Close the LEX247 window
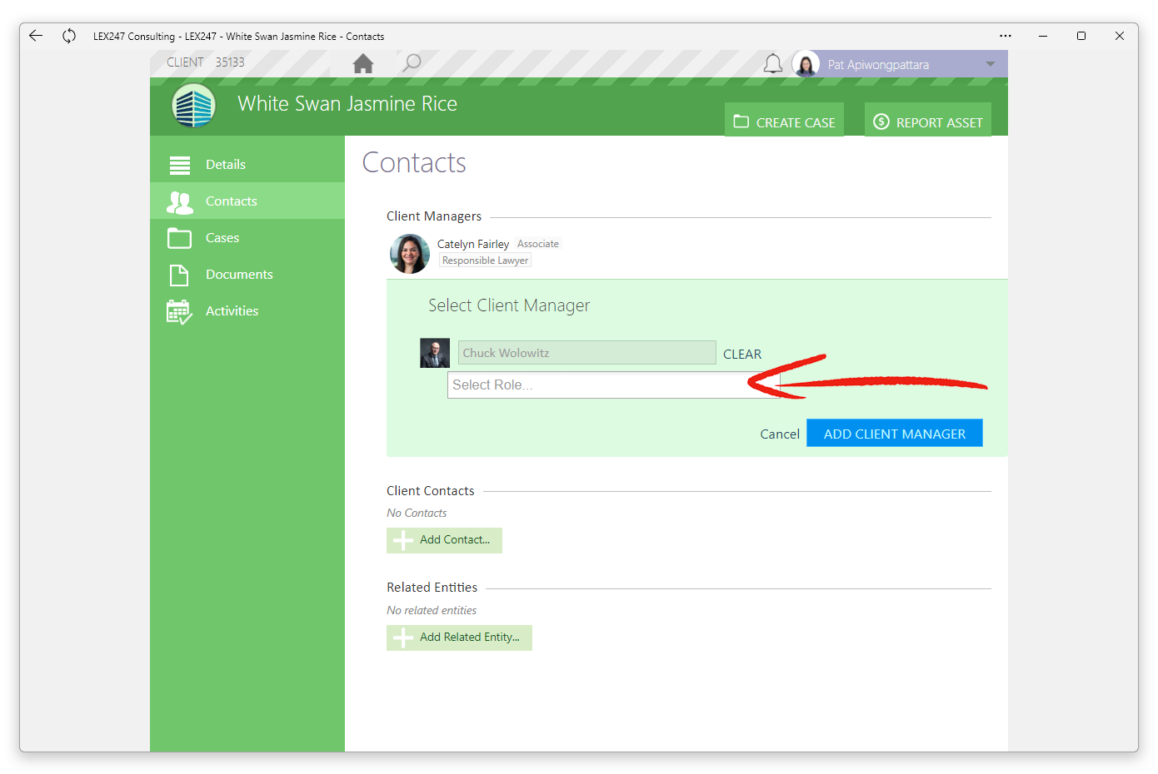The height and width of the screenshot is (774, 1158). tap(1120, 36)
